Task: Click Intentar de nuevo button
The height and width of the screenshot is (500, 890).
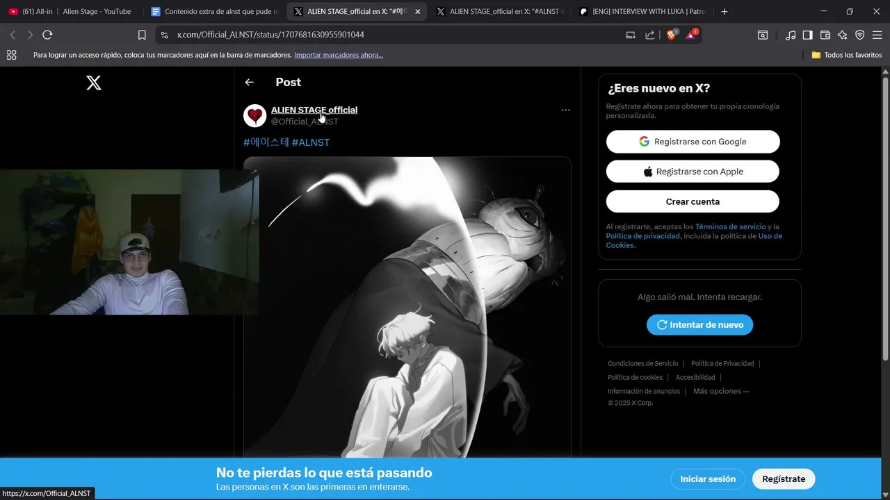Action: [699, 324]
